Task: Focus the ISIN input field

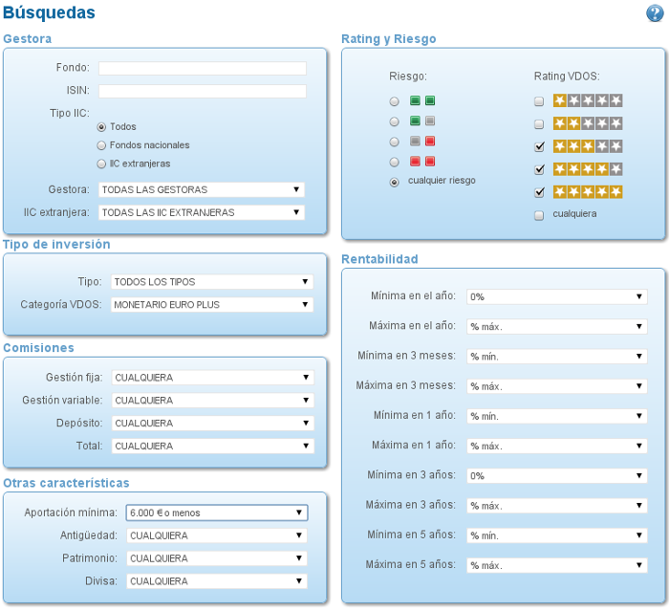Action: (202, 92)
